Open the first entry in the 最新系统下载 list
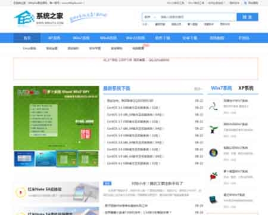 point(130,101)
